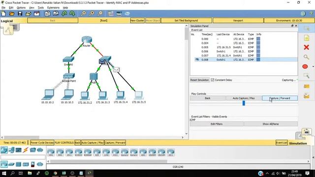This screenshot has height=177, width=315.
Task: Click the Event List toggle button
Action: [x=282, y=143]
